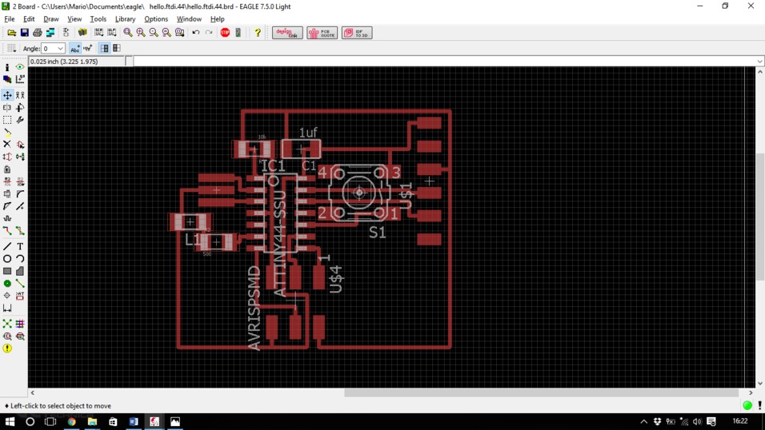
Task: Select the Text tool
Action: (20, 247)
